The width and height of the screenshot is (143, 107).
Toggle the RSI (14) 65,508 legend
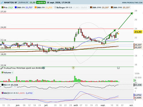[x=10, y=85]
